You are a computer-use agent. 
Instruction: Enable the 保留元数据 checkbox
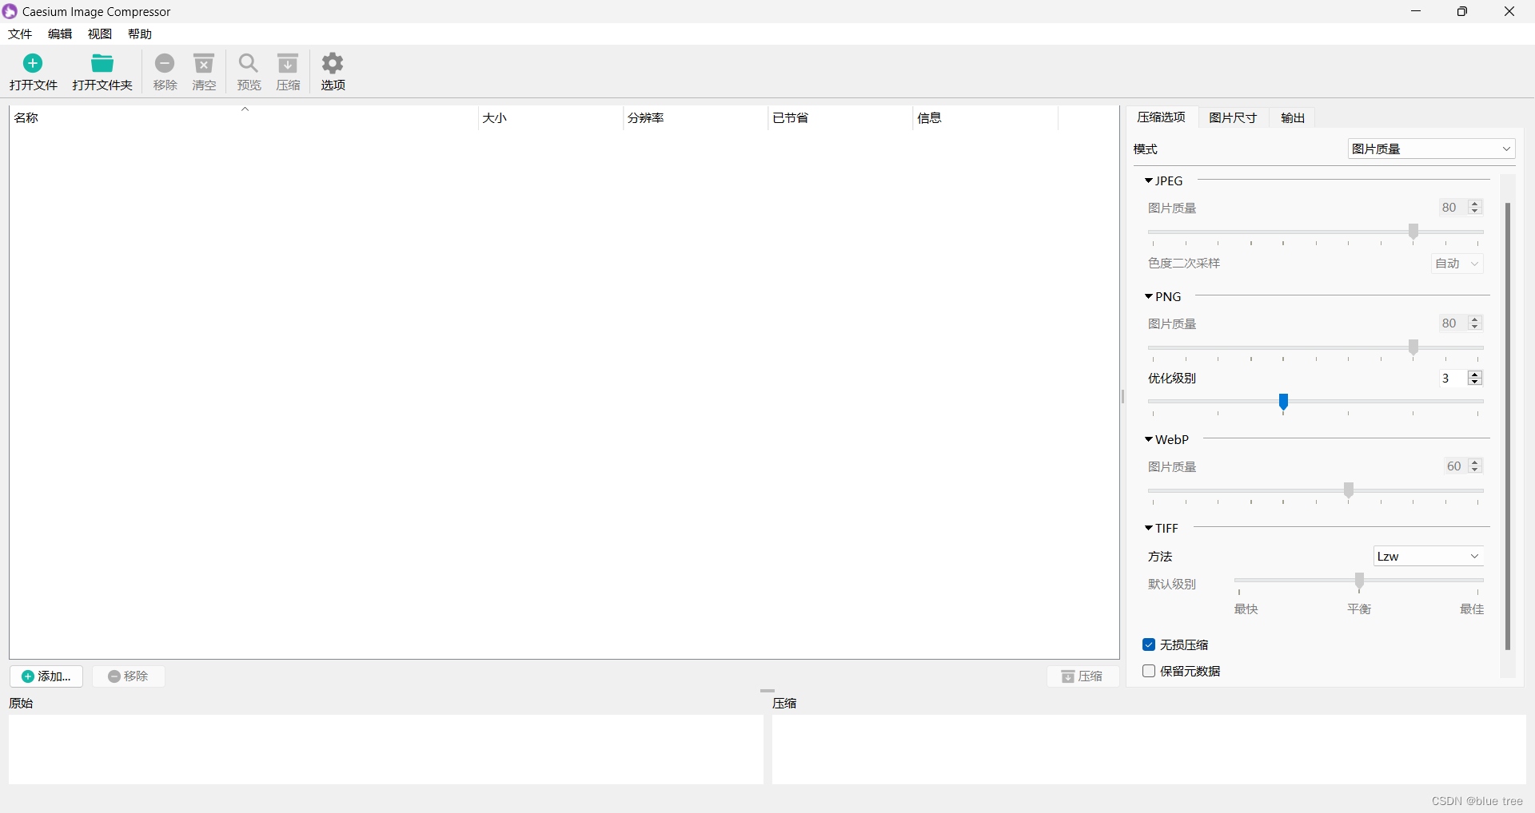pos(1149,671)
